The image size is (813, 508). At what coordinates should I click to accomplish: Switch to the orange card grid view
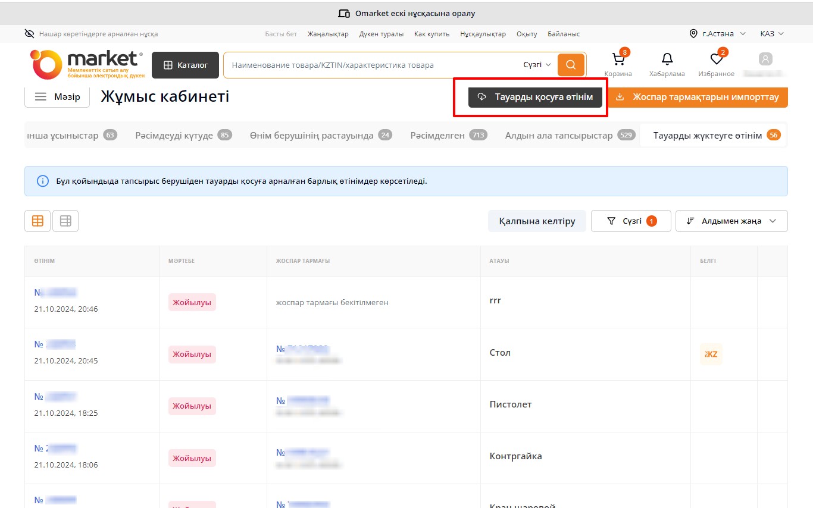pos(37,221)
